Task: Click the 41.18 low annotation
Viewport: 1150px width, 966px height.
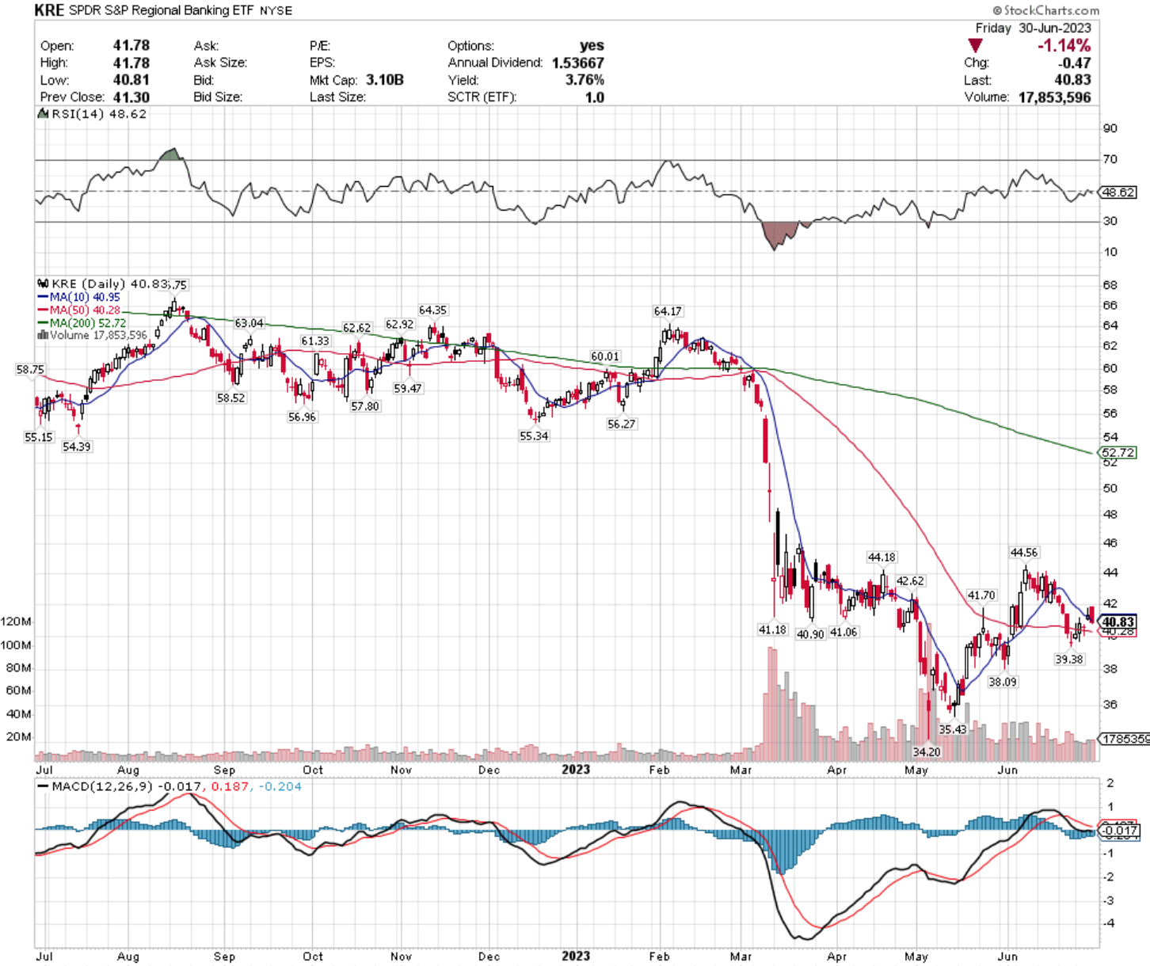Action: (x=772, y=629)
